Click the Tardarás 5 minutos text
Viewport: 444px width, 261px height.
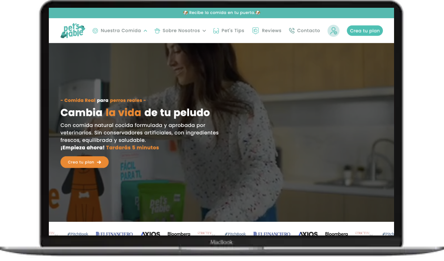[x=132, y=147]
